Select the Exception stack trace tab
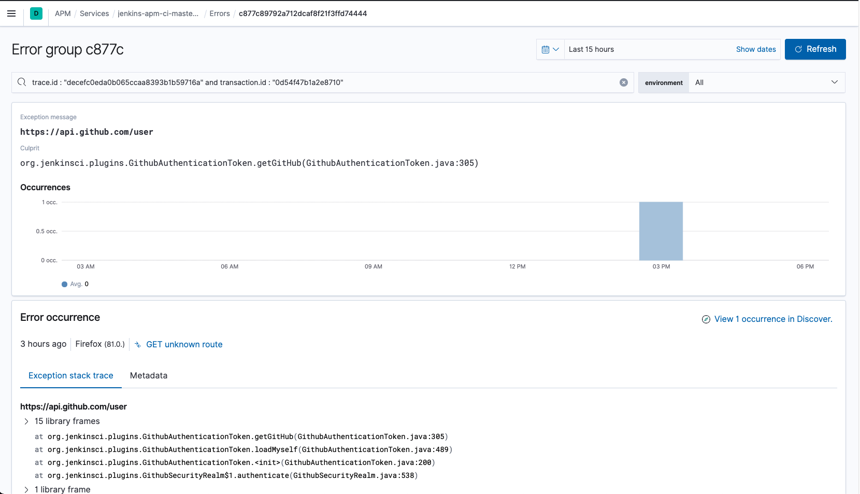Image resolution: width=860 pixels, height=494 pixels. 70,375
